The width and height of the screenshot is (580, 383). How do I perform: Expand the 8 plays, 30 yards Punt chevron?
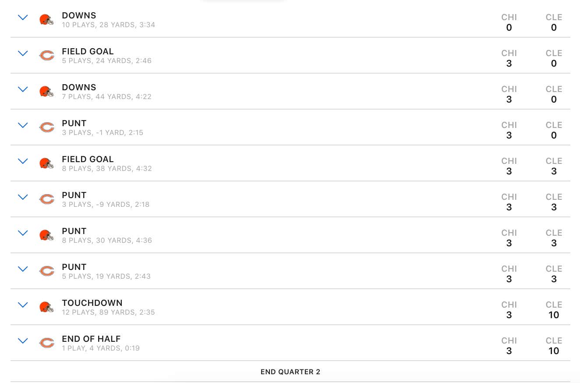23,233
